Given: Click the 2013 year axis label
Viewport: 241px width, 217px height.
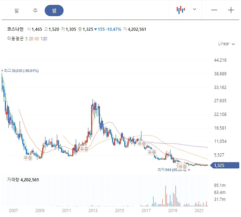Looking at the screenshot, I should pyautogui.click(x=93, y=211).
